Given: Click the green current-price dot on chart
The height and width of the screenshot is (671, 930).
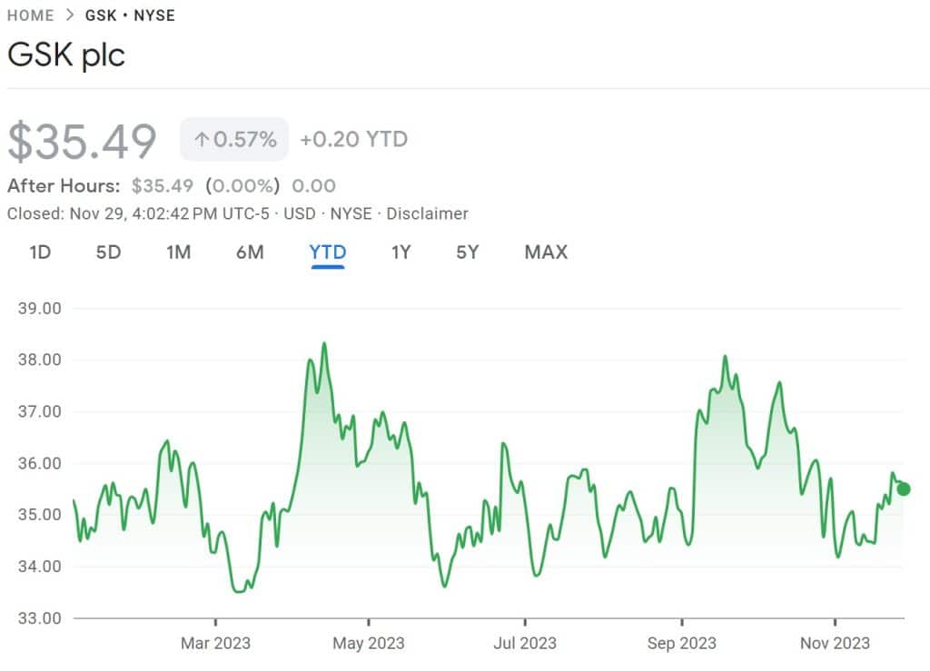Looking at the screenshot, I should point(904,489).
